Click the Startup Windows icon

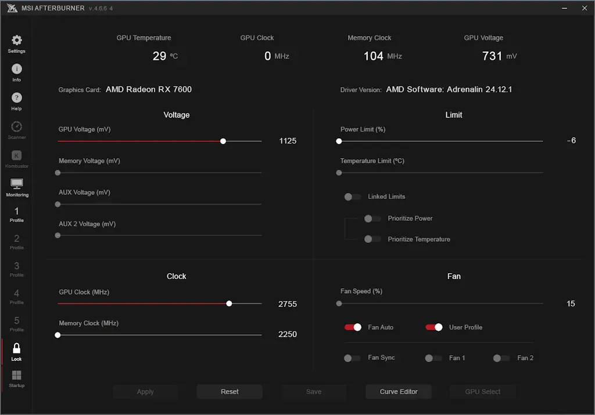pyautogui.click(x=17, y=375)
